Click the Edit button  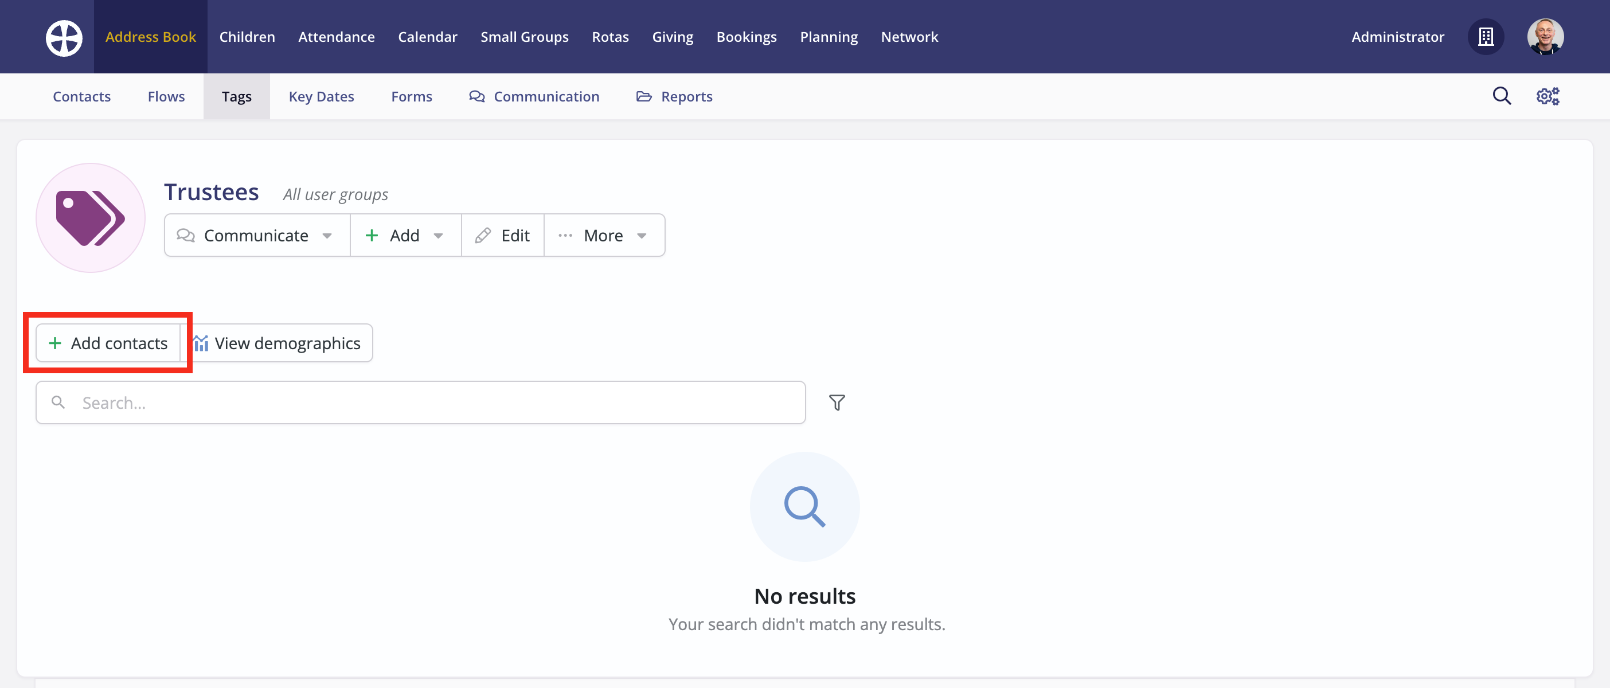point(503,236)
